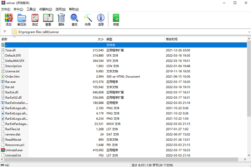This screenshot has width=251, height=167.
Task: Click the 2017-01-27 1:02 date cell
Action: [177, 129]
